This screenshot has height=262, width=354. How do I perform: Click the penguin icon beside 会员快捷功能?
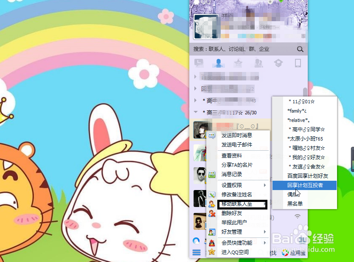[x=212, y=243]
